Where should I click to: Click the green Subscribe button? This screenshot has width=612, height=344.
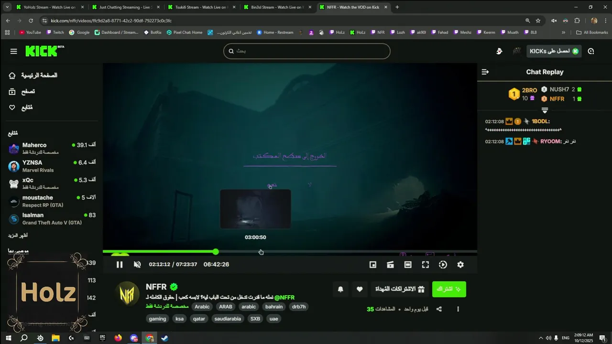(449, 289)
